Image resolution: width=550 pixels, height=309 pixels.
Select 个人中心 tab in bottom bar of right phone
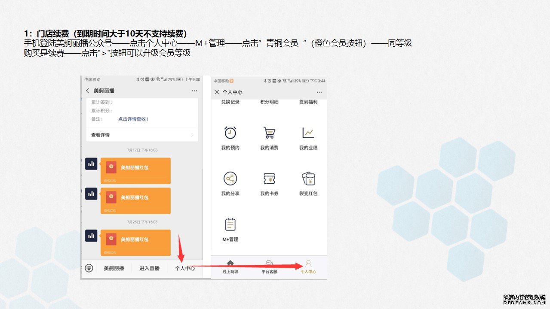coord(308,267)
